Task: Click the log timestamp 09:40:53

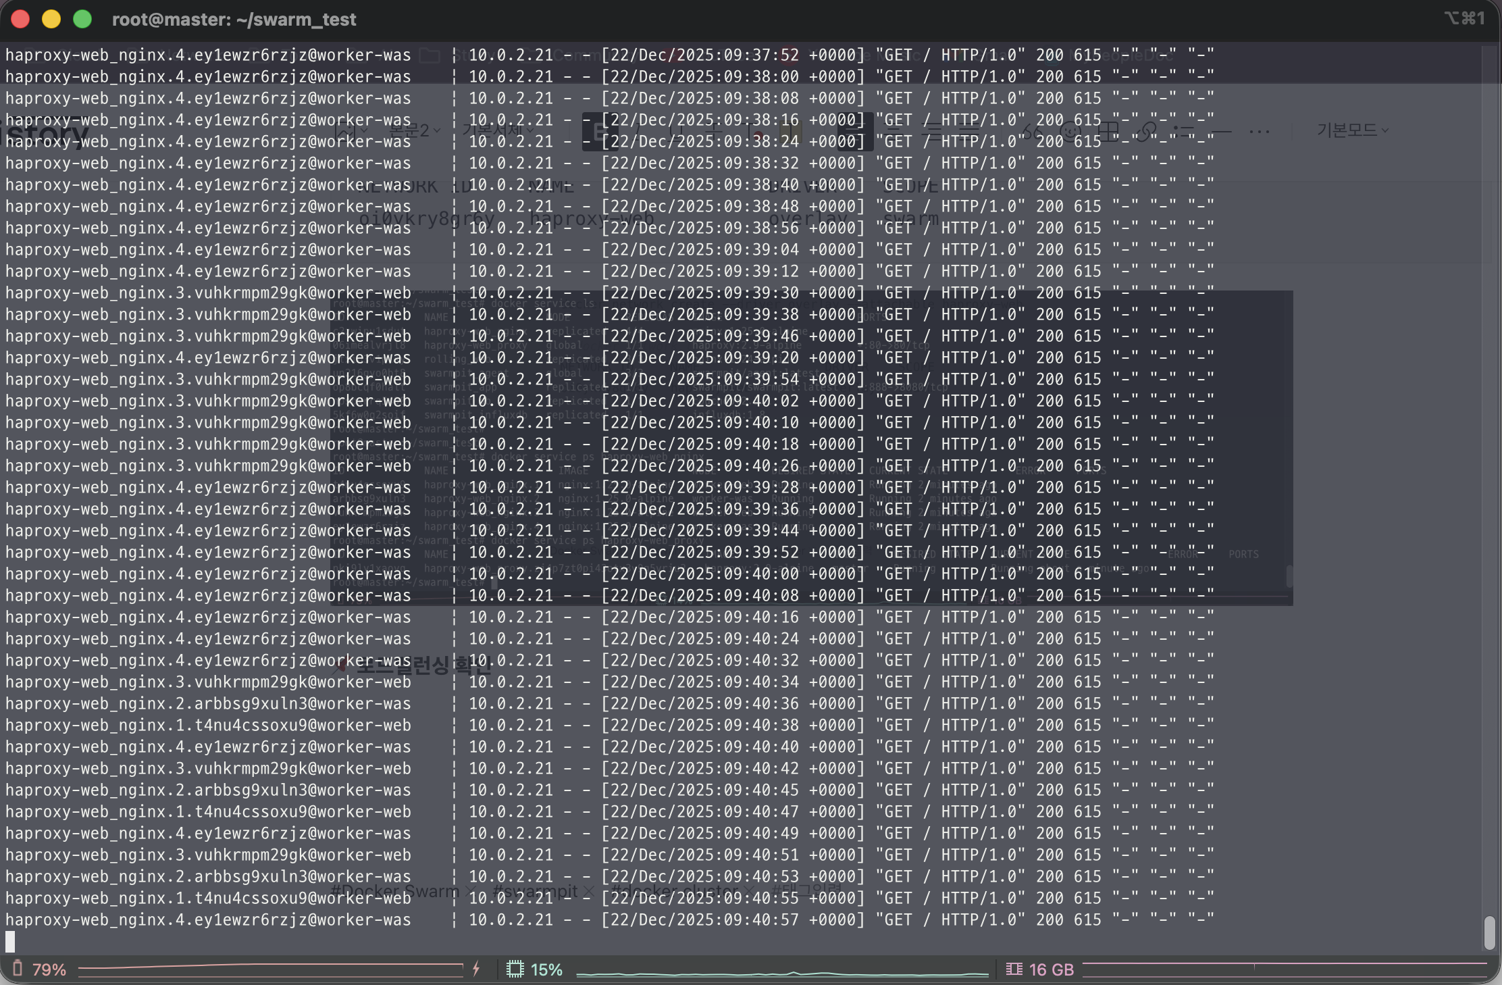Action: pyautogui.click(x=761, y=876)
